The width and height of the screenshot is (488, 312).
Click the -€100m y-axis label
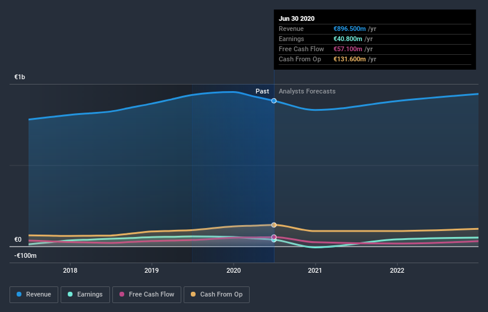25,255
